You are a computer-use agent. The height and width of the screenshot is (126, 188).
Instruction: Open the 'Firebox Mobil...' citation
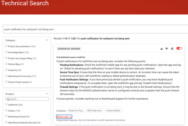tap(114, 111)
